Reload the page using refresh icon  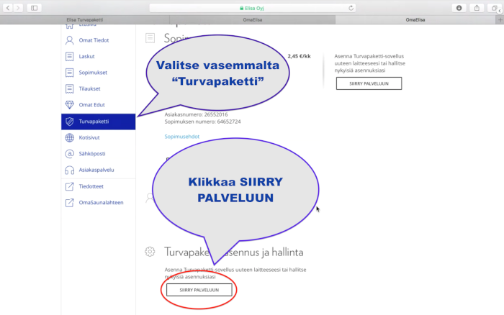coord(351,8)
